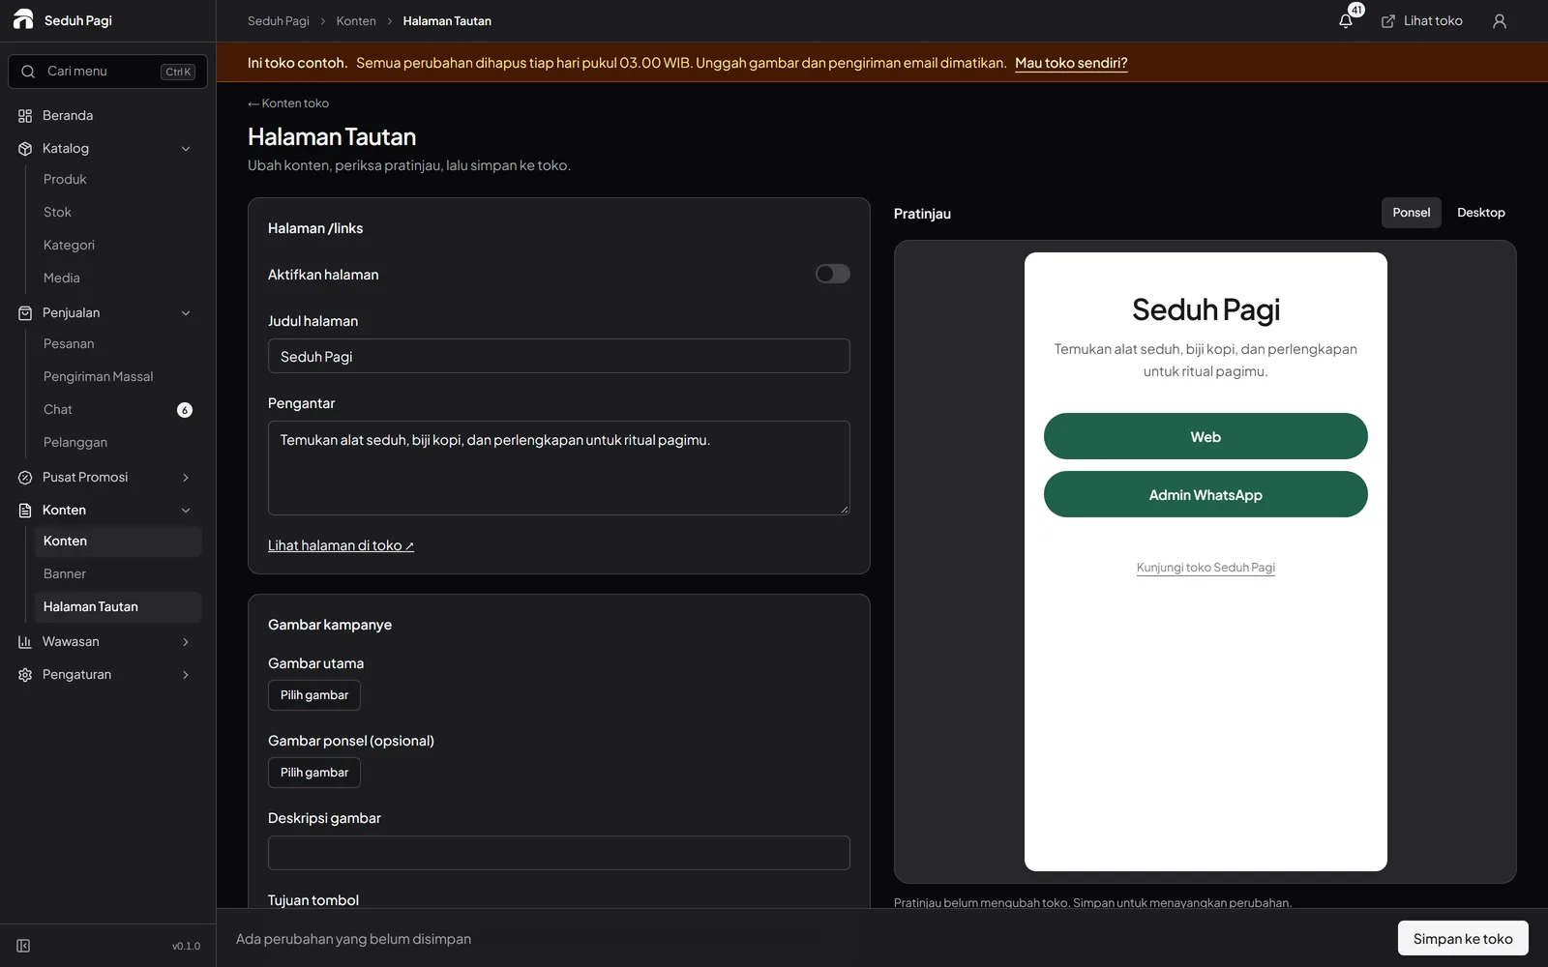Click the chat unread badge 6
The width and height of the screenshot is (1548, 967).
click(x=185, y=410)
